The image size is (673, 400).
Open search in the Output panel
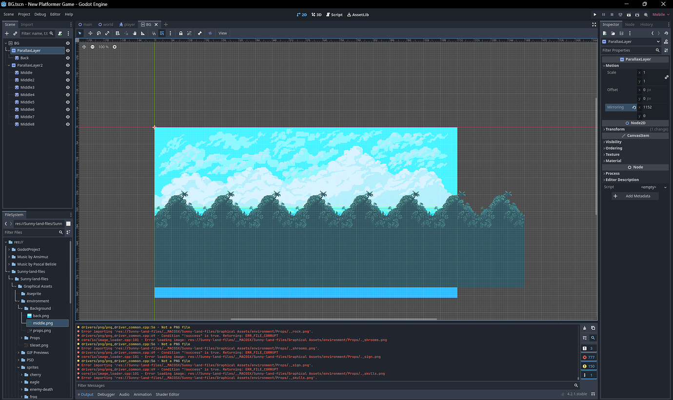[x=593, y=338]
